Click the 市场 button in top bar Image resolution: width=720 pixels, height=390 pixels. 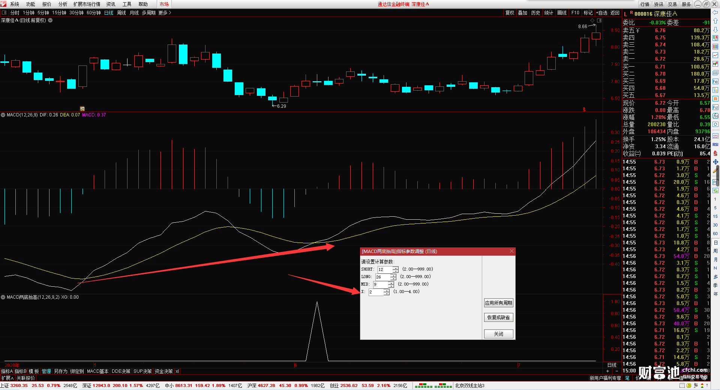point(164,4)
